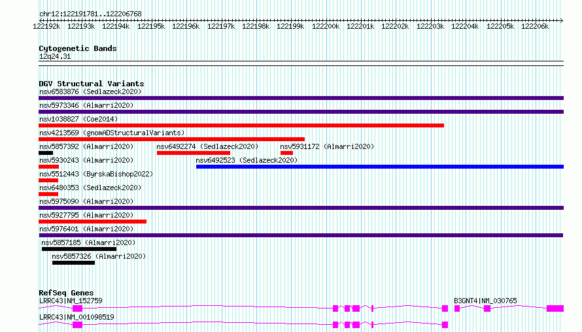
Task: Open nsv1038827 (Coe2014) variant label
Action: pyautogui.click(x=78, y=119)
